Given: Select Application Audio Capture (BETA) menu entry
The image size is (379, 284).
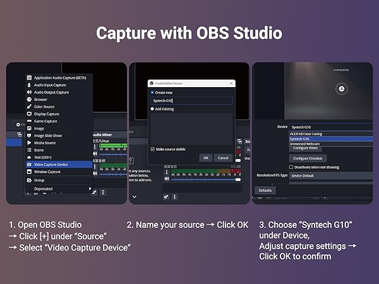Looking at the screenshot, I should [x=59, y=78].
